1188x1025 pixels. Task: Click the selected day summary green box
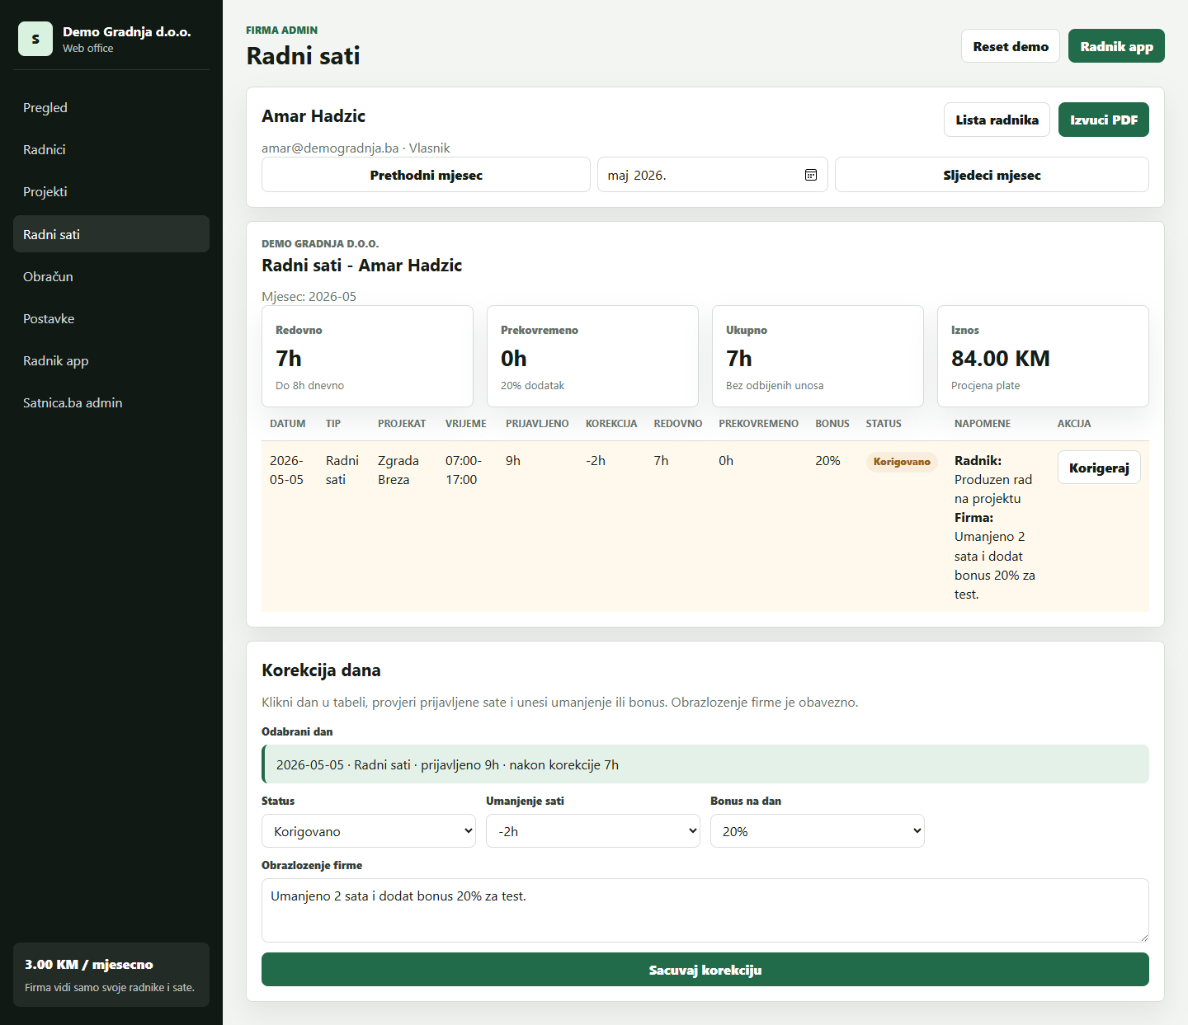click(x=705, y=764)
